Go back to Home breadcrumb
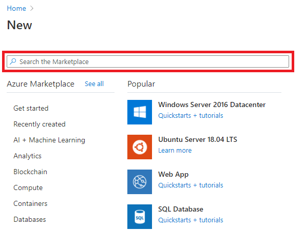 (16, 8)
